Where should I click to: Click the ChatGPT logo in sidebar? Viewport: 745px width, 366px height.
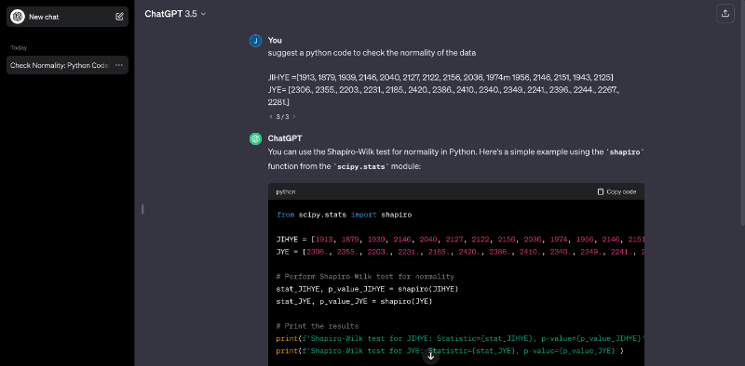18,17
